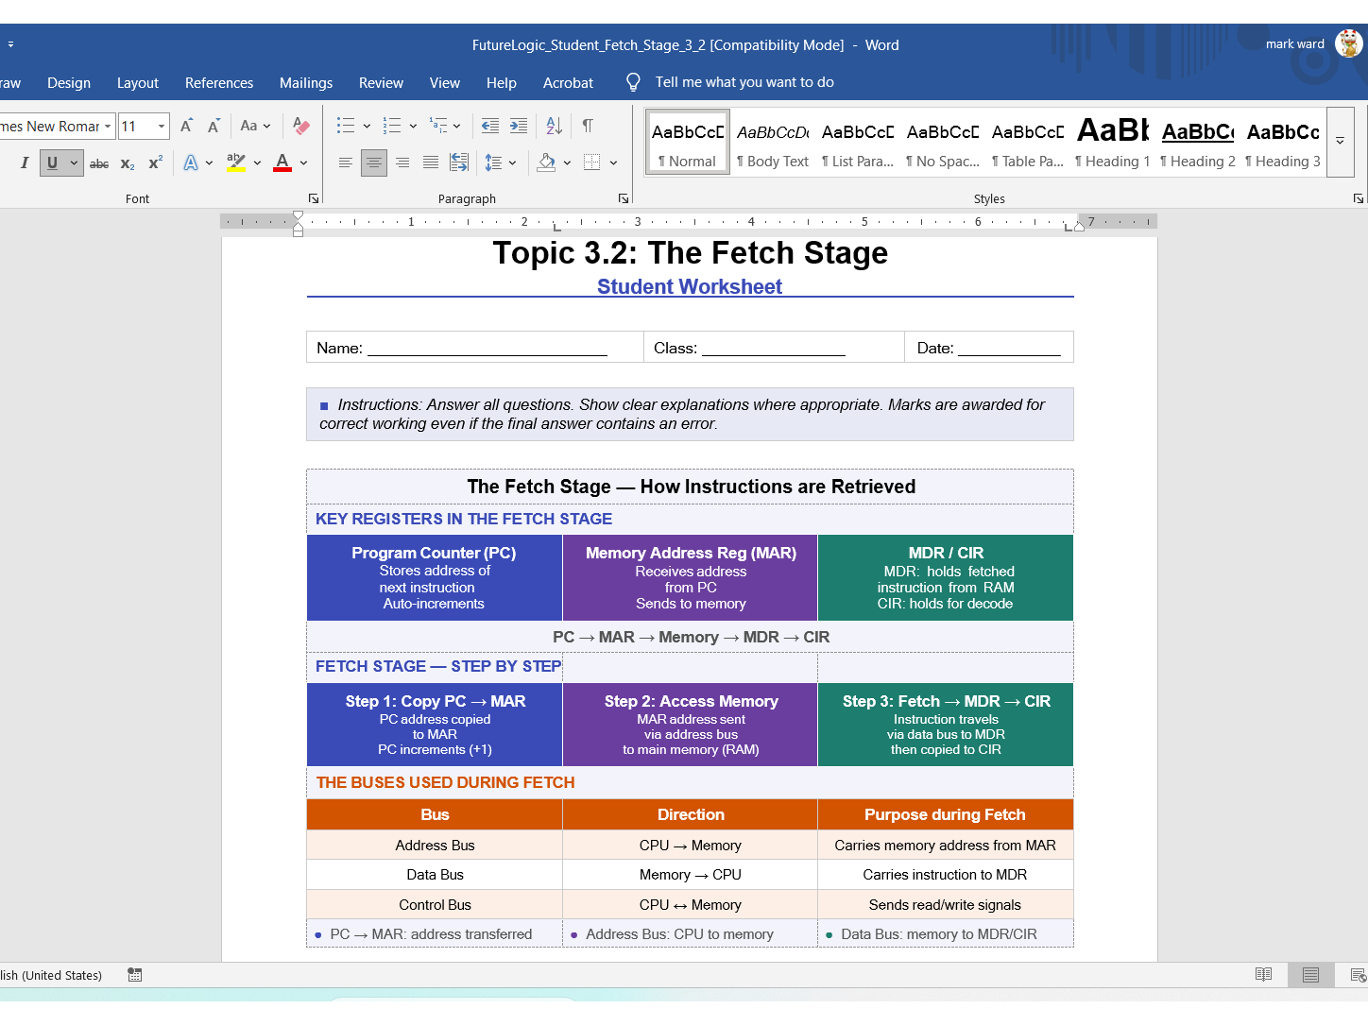Decrease paragraph indent
Image resolution: width=1368 pixels, height=1026 pixels.
490,126
